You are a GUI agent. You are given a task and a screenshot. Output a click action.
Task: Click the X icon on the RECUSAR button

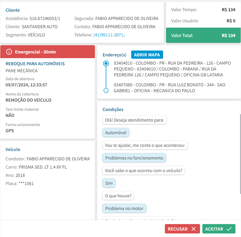[193, 229]
